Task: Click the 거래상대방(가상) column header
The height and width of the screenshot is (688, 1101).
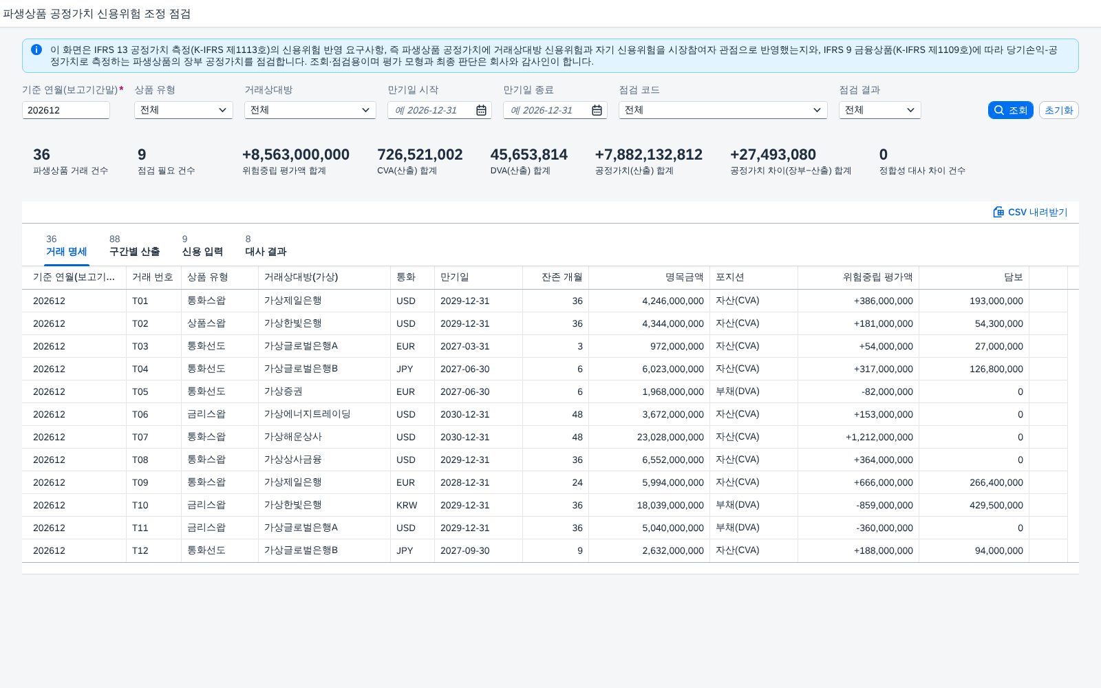Action: click(324, 277)
